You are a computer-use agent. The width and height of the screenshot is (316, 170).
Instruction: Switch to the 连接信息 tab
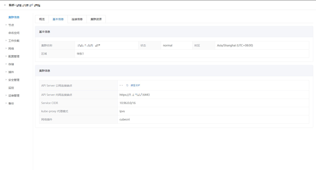[x=77, y=19]
